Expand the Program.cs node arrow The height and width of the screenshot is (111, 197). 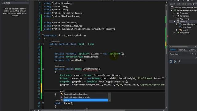point(174,33)
